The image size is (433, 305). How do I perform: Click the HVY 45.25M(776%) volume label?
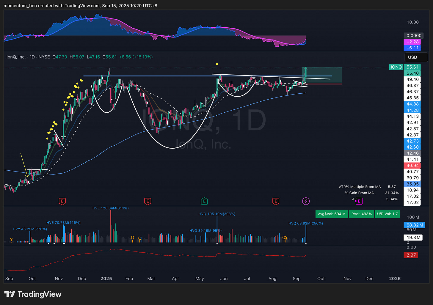coord(30,229)
